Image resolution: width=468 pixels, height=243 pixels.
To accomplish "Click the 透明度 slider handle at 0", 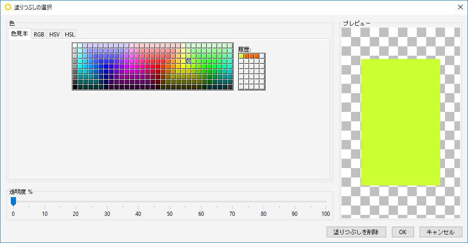I will point(13,201).
